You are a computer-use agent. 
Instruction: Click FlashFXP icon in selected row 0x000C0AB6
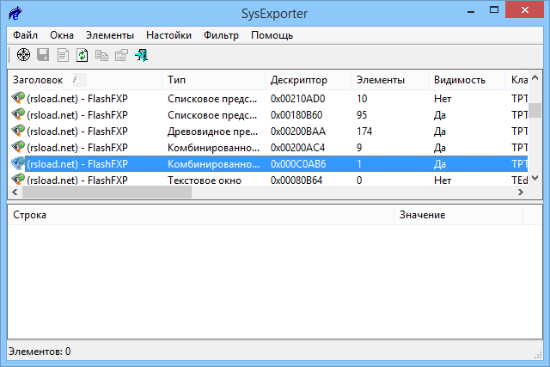18,163
